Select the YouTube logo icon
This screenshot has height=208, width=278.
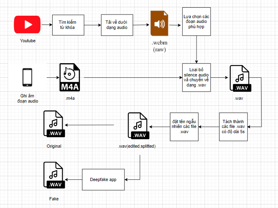27,25
